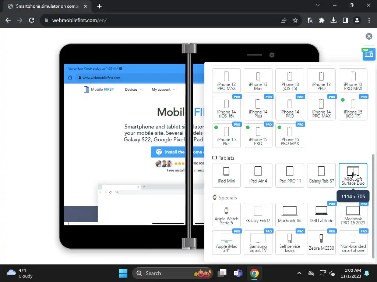Open the NEW devices panel button
This screenshot has height=282, width=377.
click(x=369, y=54)
